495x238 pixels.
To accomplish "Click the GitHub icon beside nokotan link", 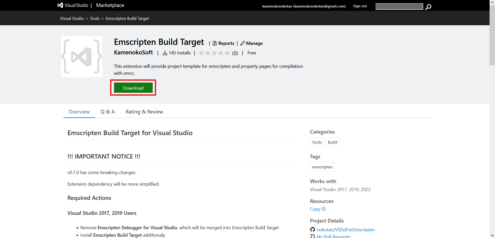I will point(313,229).
